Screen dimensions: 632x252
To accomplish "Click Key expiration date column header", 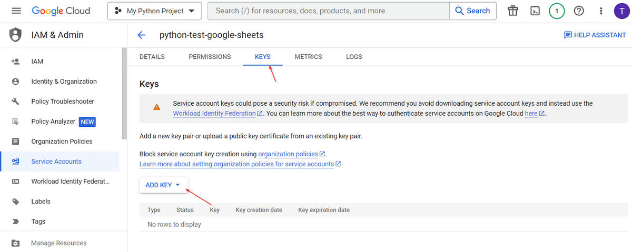I will [324, 210].
